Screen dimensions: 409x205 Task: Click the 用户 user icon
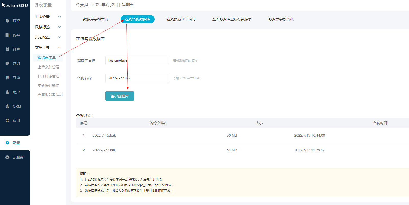[7, 92]
